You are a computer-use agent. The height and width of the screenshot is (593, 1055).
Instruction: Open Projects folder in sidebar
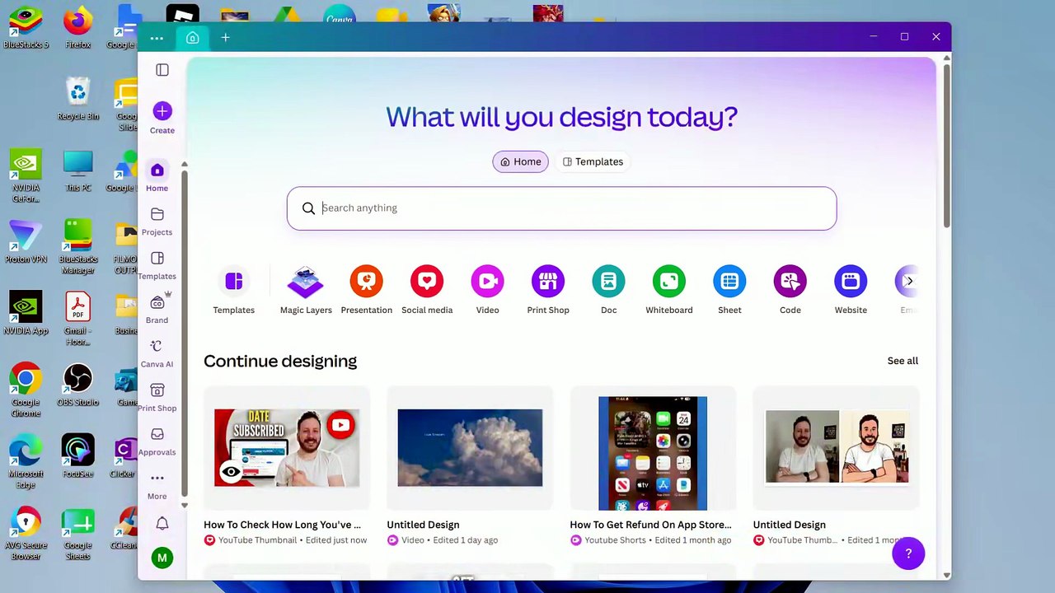[157, 222]
